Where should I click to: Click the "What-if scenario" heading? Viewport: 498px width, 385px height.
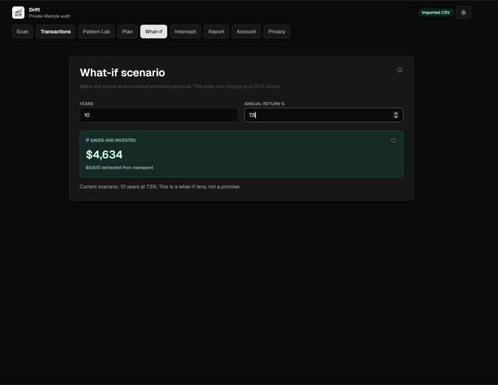tap(122, 73)
